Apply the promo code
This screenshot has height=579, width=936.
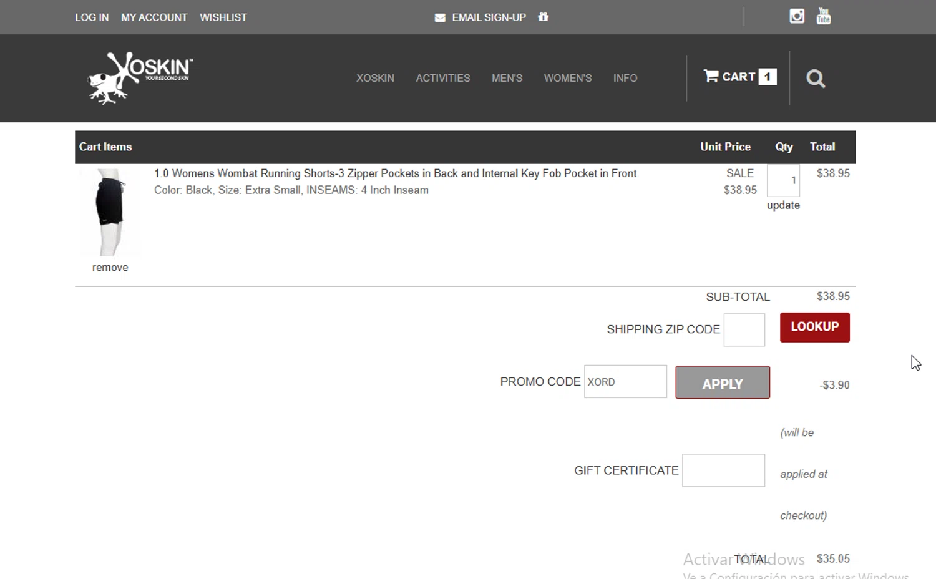723,382
